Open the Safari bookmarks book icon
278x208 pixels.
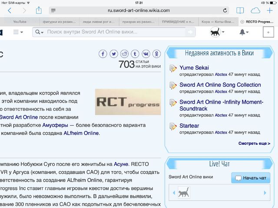click(240, 10)
